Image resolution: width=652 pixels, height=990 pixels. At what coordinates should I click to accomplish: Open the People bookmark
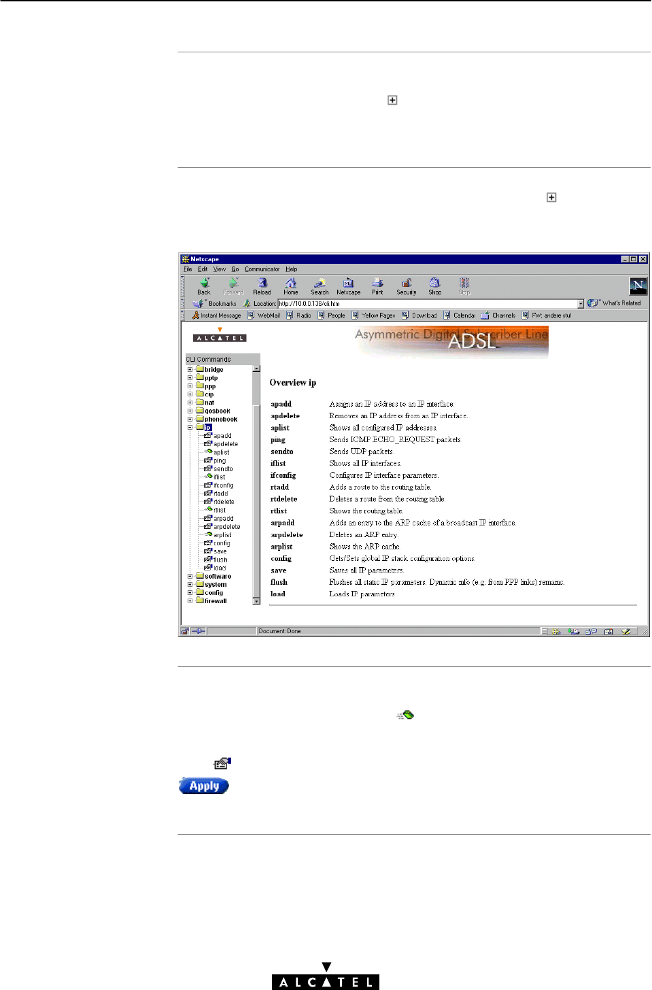(x=331, y=315)
